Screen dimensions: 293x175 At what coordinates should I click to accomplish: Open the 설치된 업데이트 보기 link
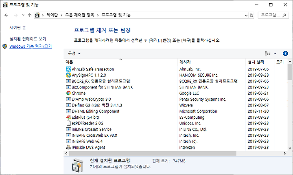[x=28, y=39]
